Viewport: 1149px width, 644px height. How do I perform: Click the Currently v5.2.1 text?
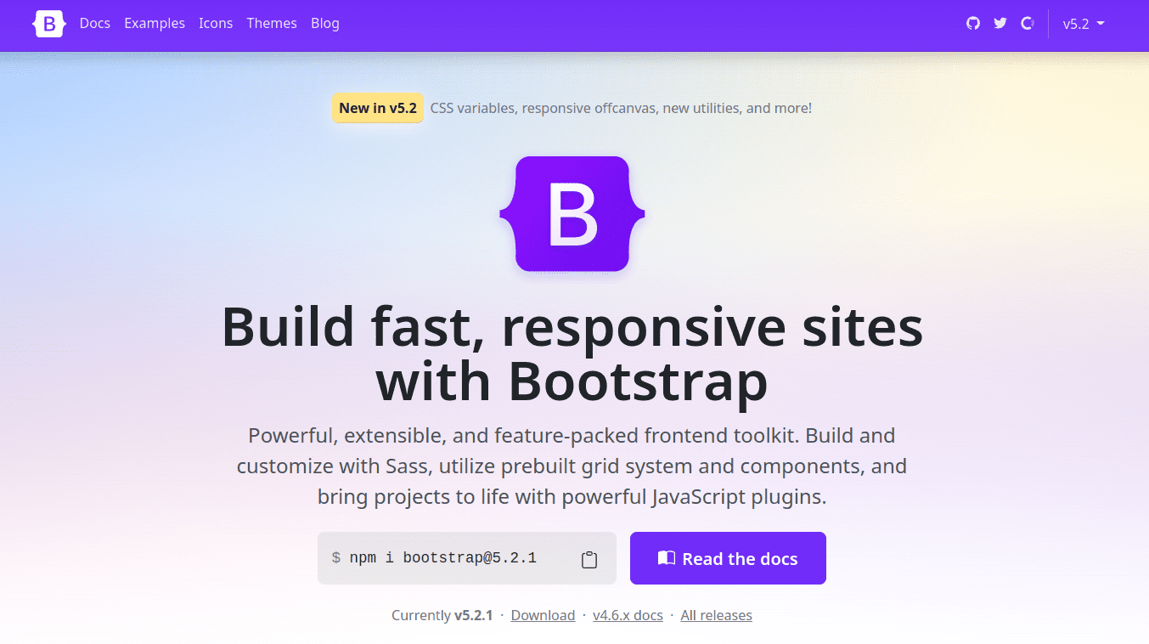(x=442, y=615)
